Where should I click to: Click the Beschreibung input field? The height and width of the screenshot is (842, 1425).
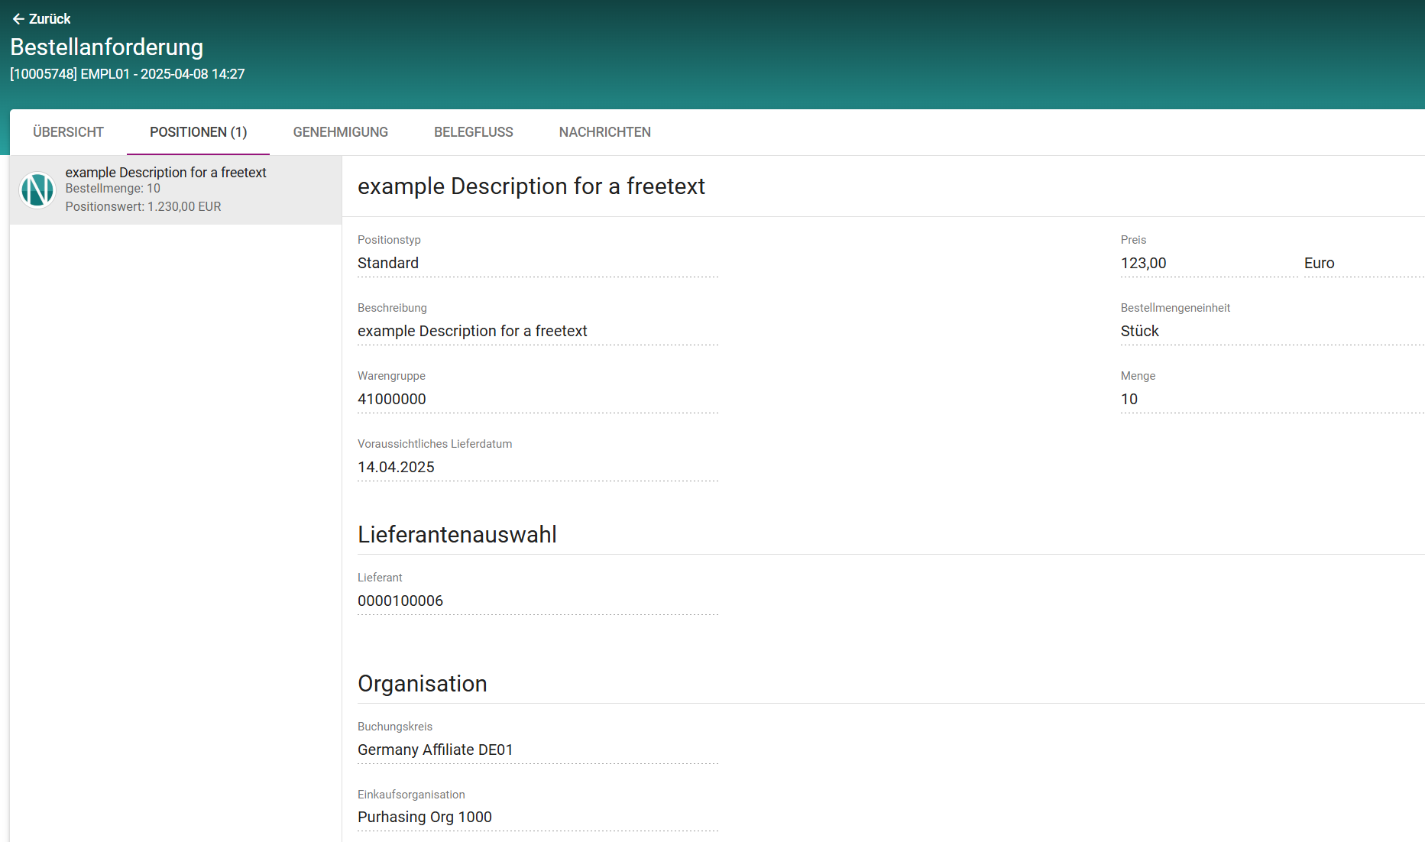[537, 332]
